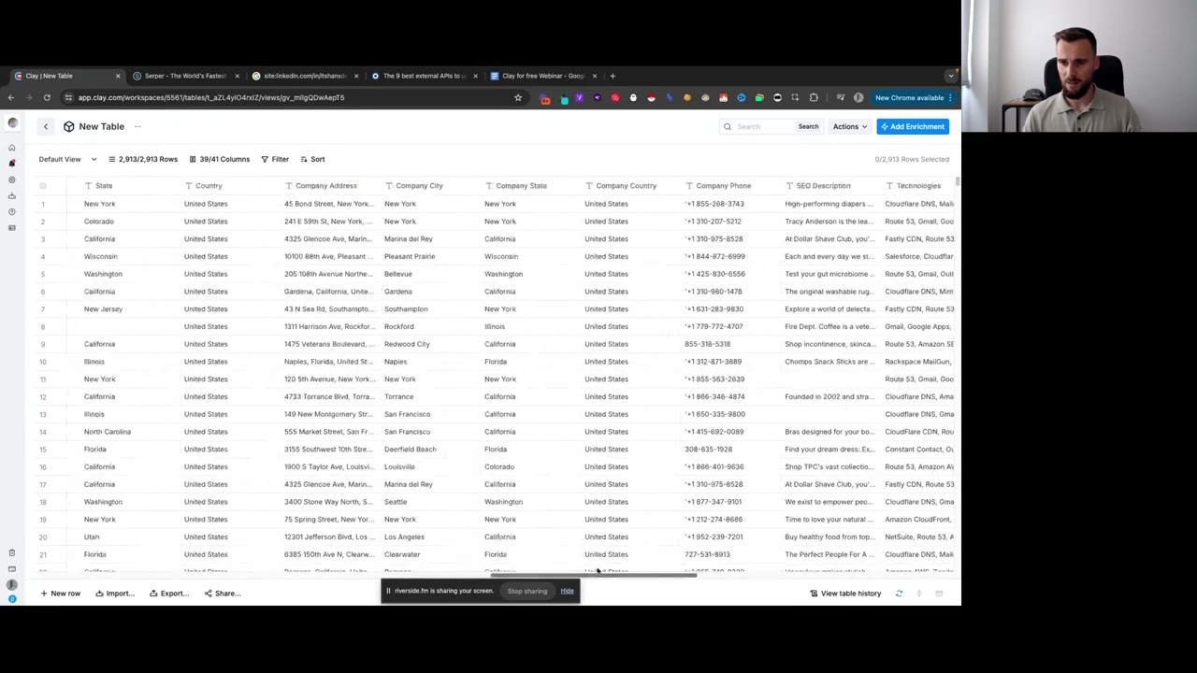Click the workspace avatar in the sidebar
Image resolution: width=1197 pixels, height=673 pixels.
click(12, 123)
